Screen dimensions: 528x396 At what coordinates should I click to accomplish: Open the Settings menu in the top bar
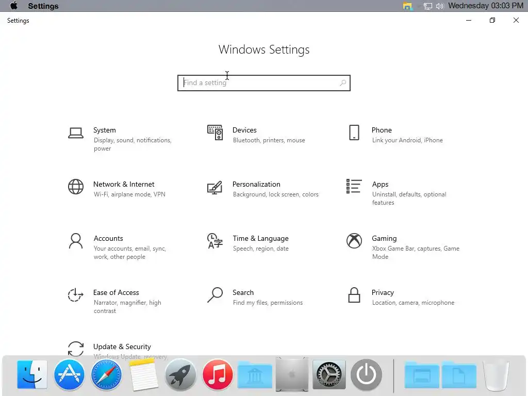click(43, 6)
